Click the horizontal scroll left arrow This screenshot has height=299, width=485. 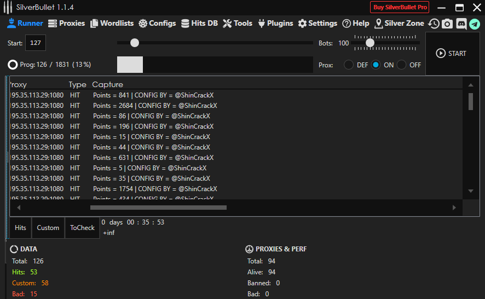pyautogui.click(x=19, y=208)
